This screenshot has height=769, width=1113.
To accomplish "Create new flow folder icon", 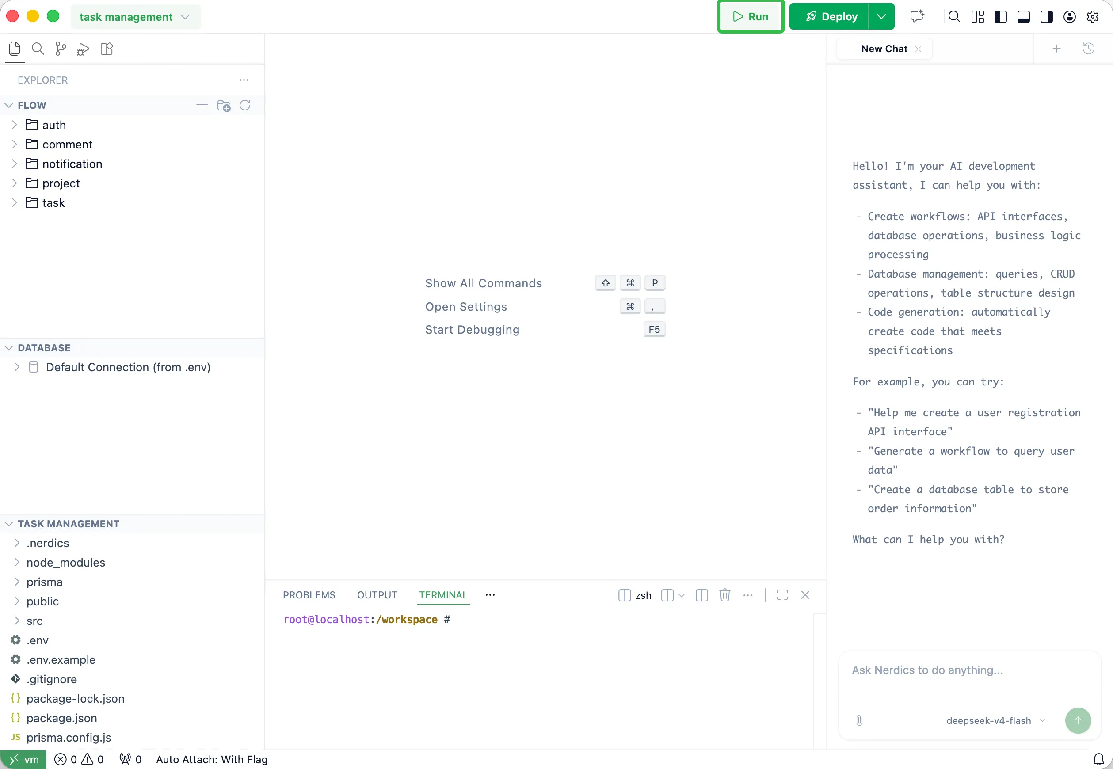I will (x=224, y=106).
